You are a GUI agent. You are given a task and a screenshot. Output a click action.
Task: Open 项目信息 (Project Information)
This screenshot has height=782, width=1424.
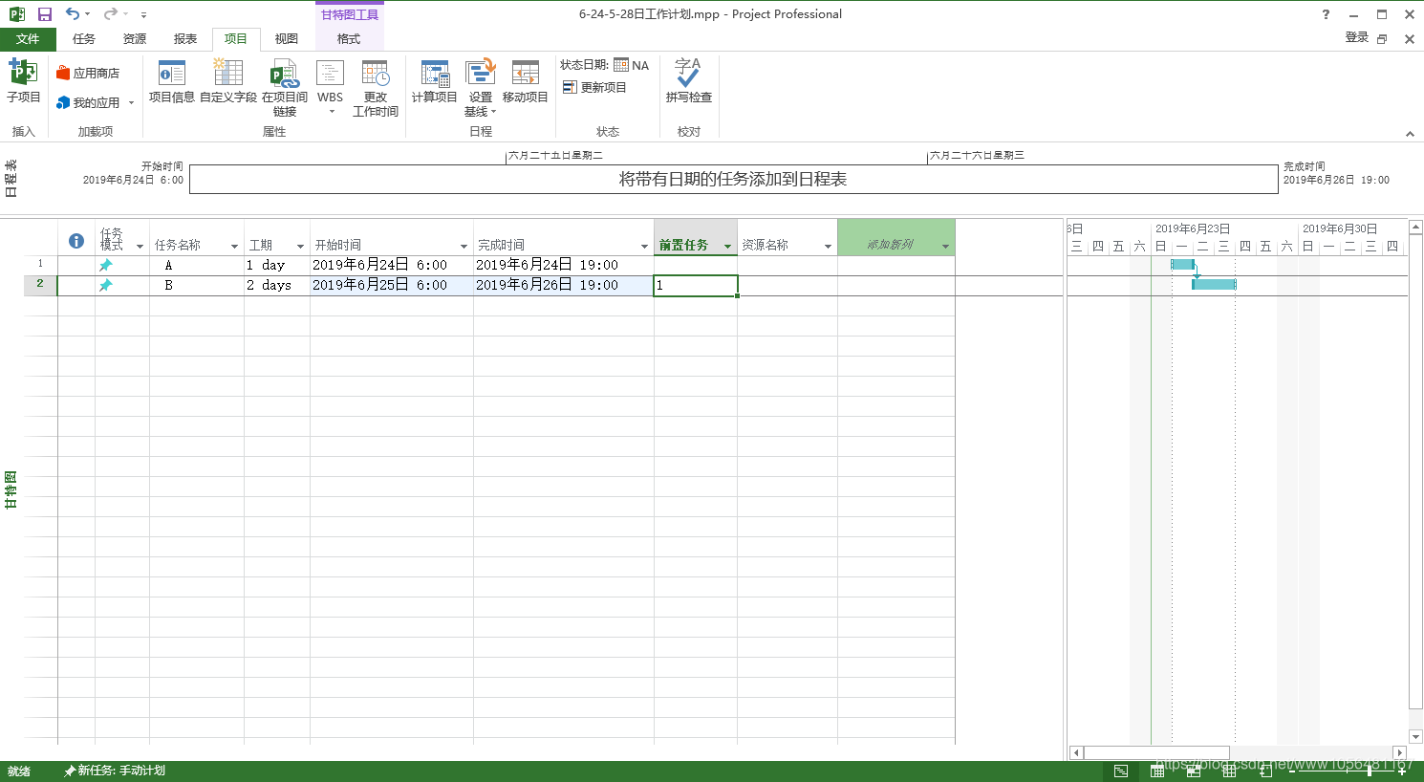(x=171, y=80)
